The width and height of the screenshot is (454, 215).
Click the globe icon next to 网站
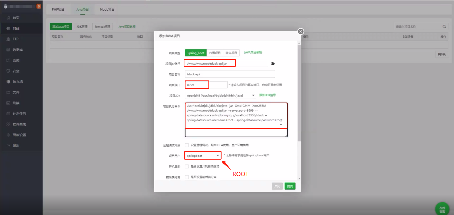pyautogui.click(x=8, y=29)
